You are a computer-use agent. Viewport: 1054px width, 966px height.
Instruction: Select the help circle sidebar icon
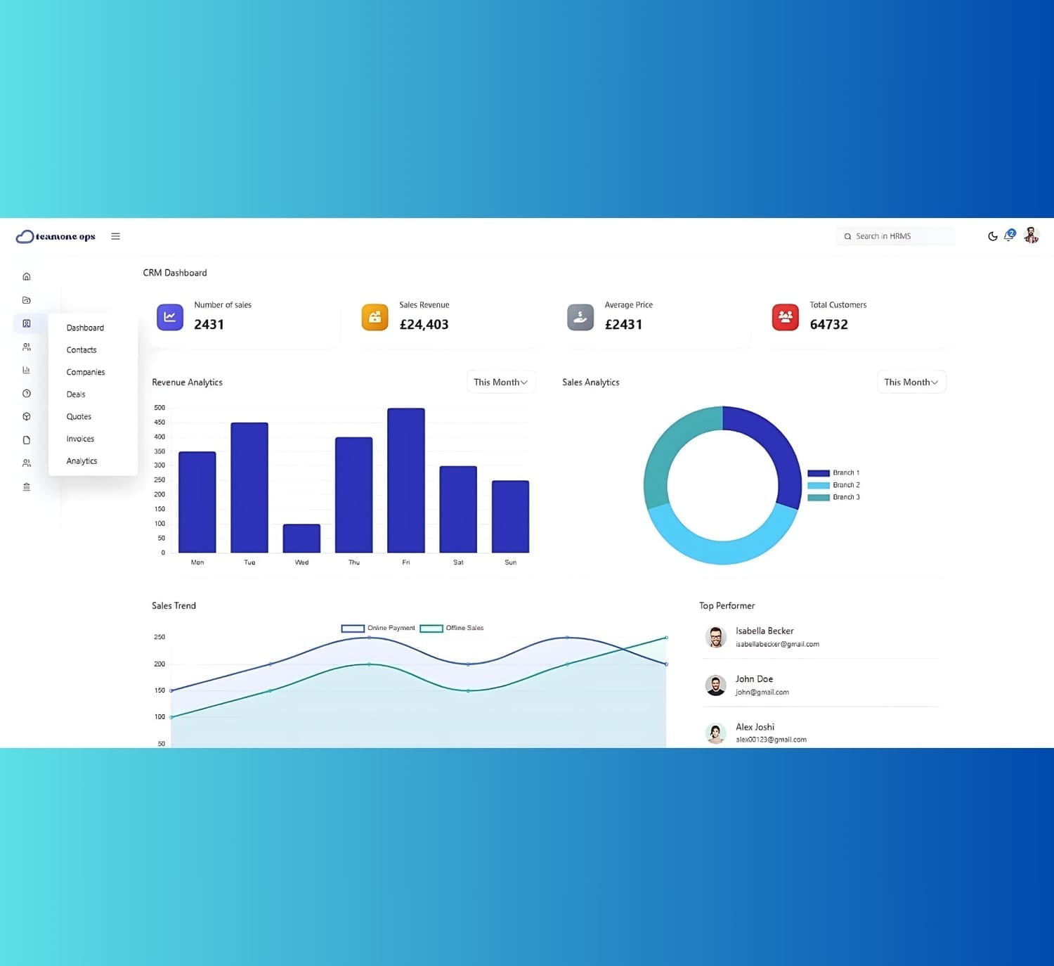coord(27,394)
